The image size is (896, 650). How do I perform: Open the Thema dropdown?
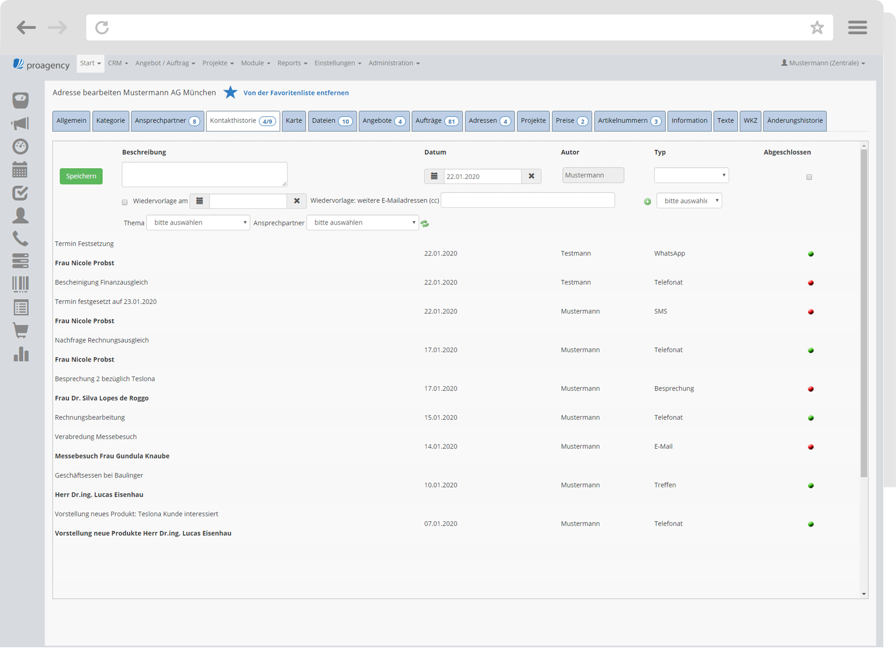[x=198, y=223]
